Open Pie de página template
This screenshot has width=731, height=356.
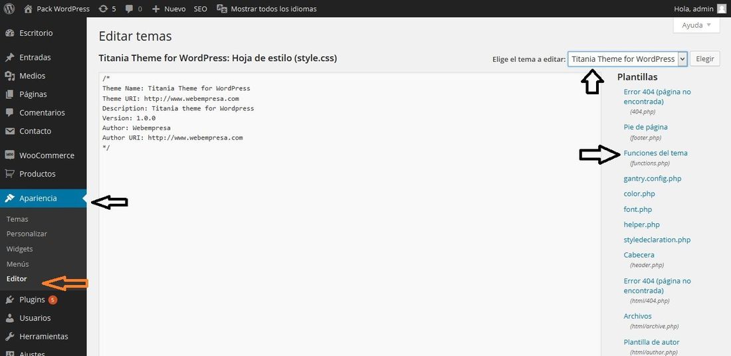[x=645, y=127]
